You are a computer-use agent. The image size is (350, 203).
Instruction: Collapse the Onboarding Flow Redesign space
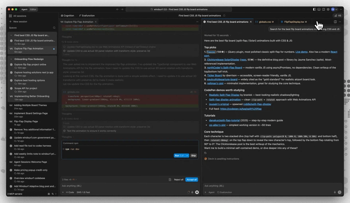11,59
